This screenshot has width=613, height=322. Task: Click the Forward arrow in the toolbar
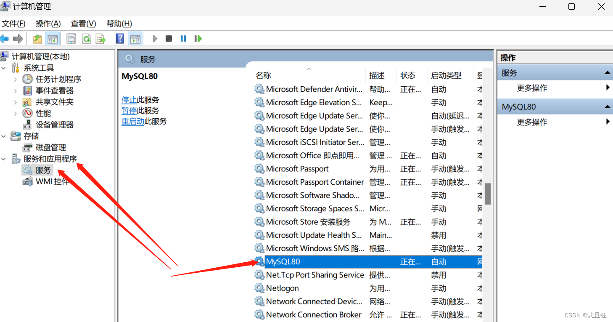tap(18, 39)
